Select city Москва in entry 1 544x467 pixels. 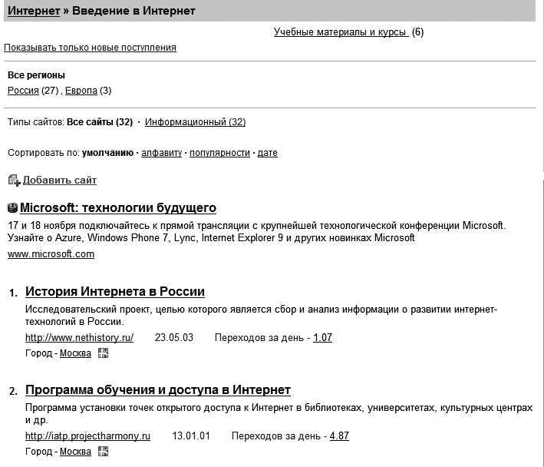pyautogui.click(x=75, y=353)
